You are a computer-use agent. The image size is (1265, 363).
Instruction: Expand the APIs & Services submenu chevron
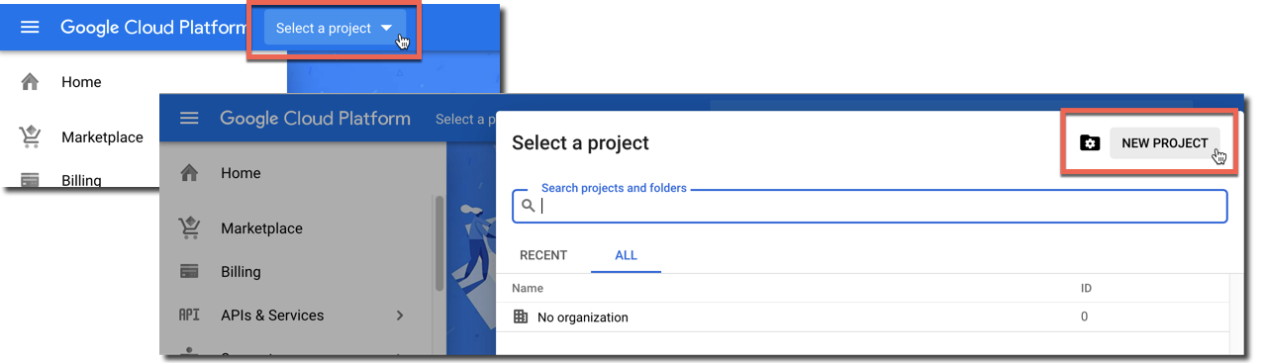400,316
